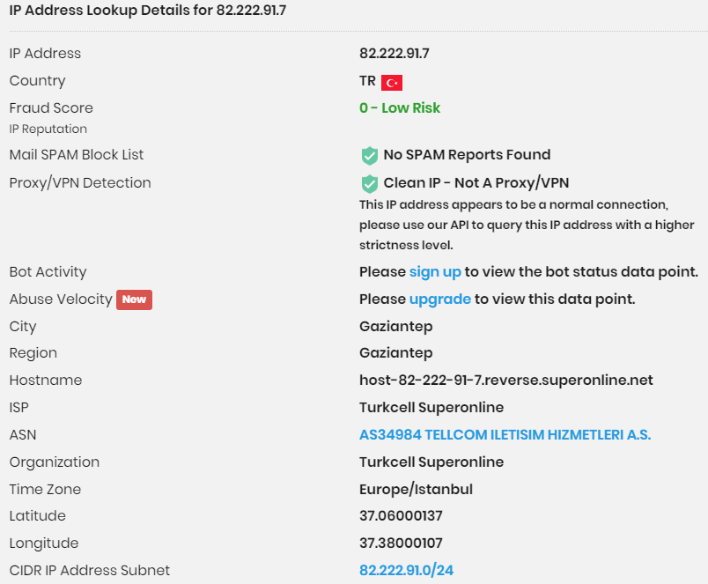Viewport: 708px width, 584px height.
Task: Select the longitude value 37.38000107
Action: point(401,543)
